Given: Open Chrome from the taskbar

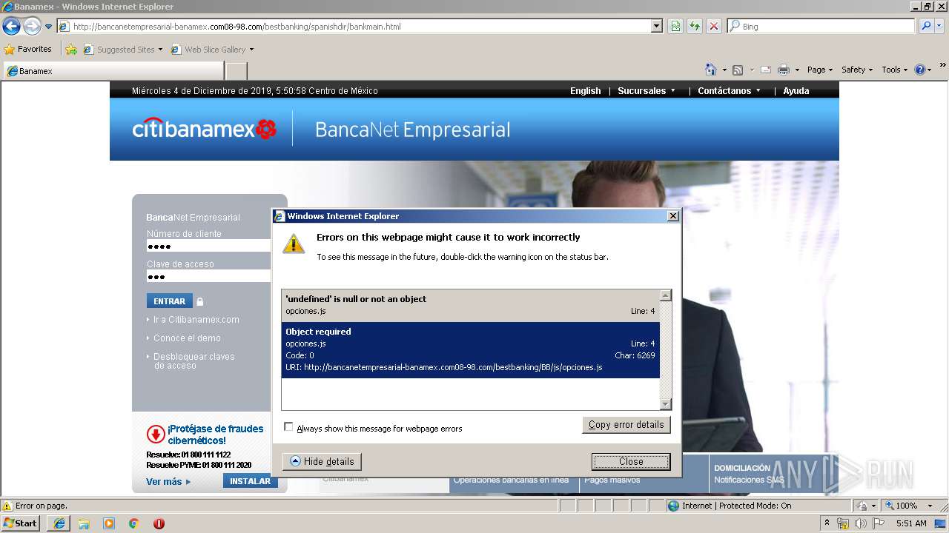Looking at the screenshot, I should (x=134, y=523).
